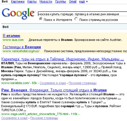Open the Картинки link in top bar

pos(18,2)
